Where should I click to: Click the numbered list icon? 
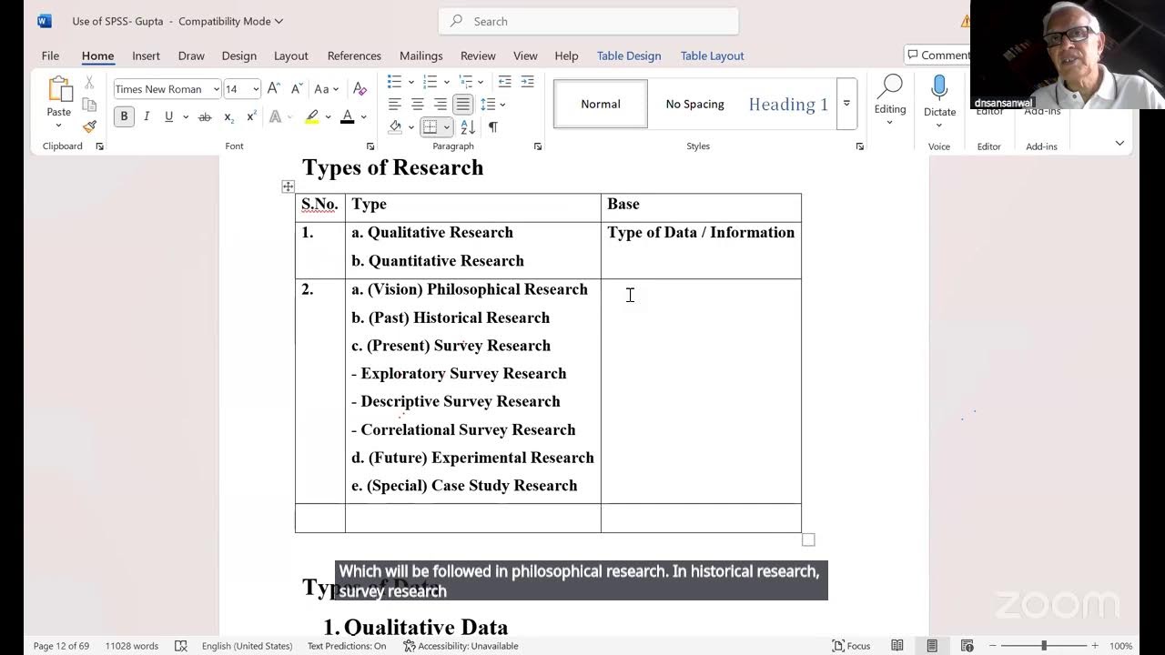[431, 82]
